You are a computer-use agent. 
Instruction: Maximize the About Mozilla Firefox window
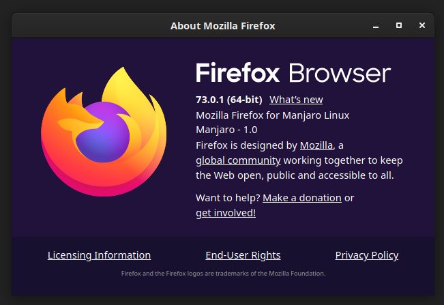pyautogui.click(x=399, y=25)
